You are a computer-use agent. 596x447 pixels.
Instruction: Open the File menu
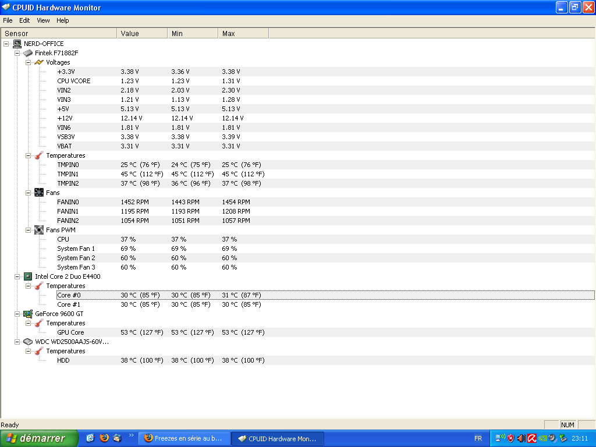[8, 20]
